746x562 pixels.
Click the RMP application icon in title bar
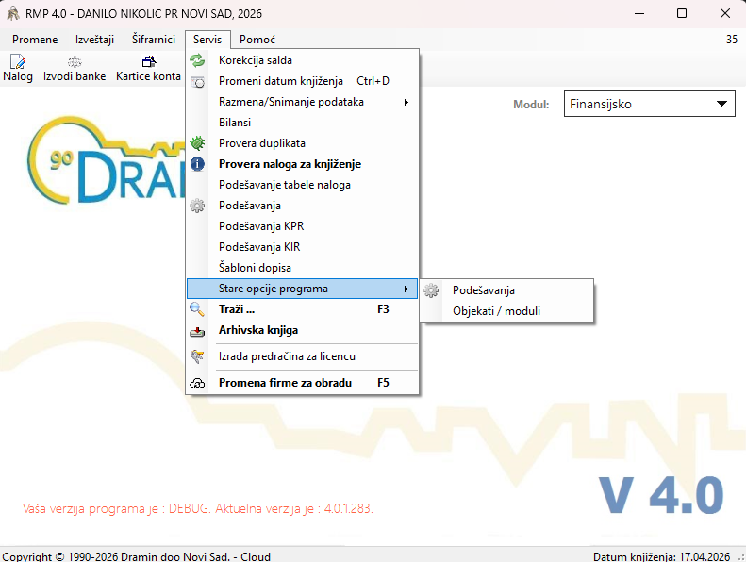coord(13,13)
